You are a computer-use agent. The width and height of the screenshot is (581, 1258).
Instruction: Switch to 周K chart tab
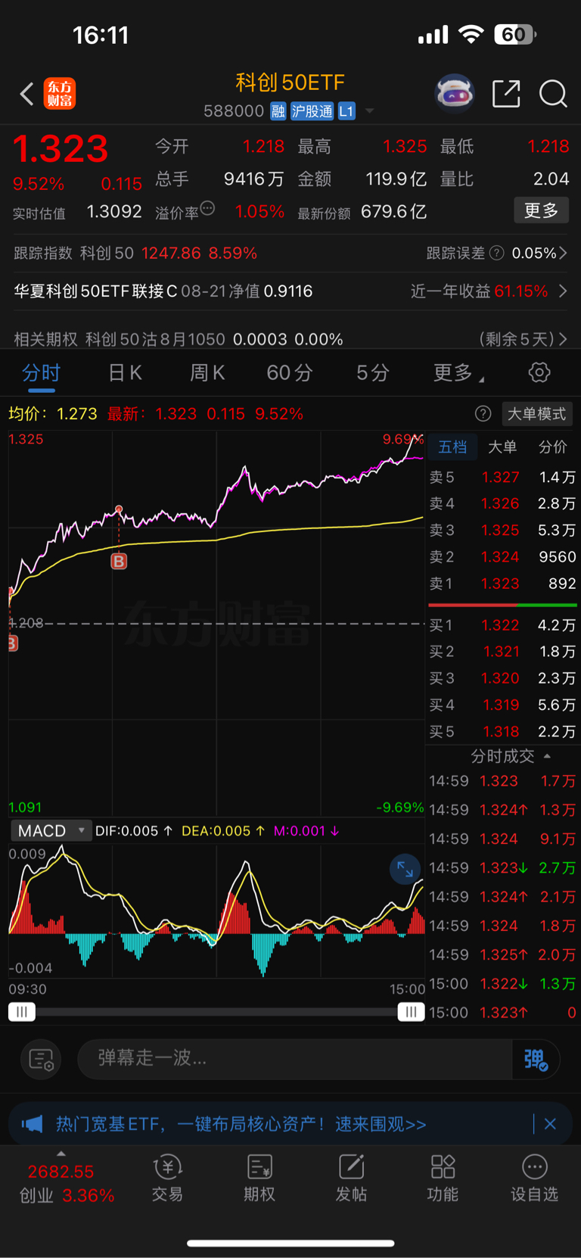coord(207,372)
